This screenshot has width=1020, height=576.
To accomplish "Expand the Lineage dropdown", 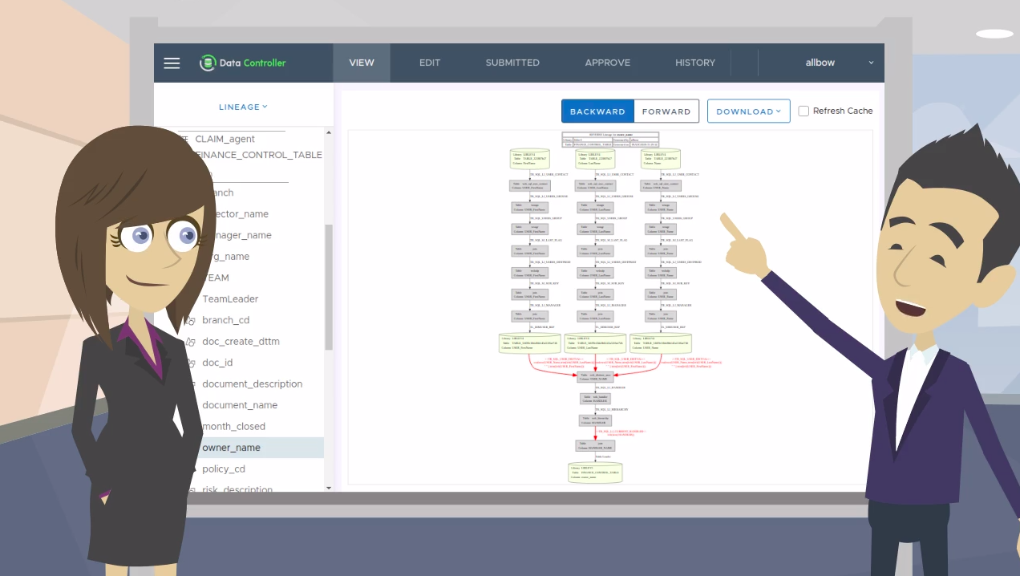I will [x=243, y=107].
